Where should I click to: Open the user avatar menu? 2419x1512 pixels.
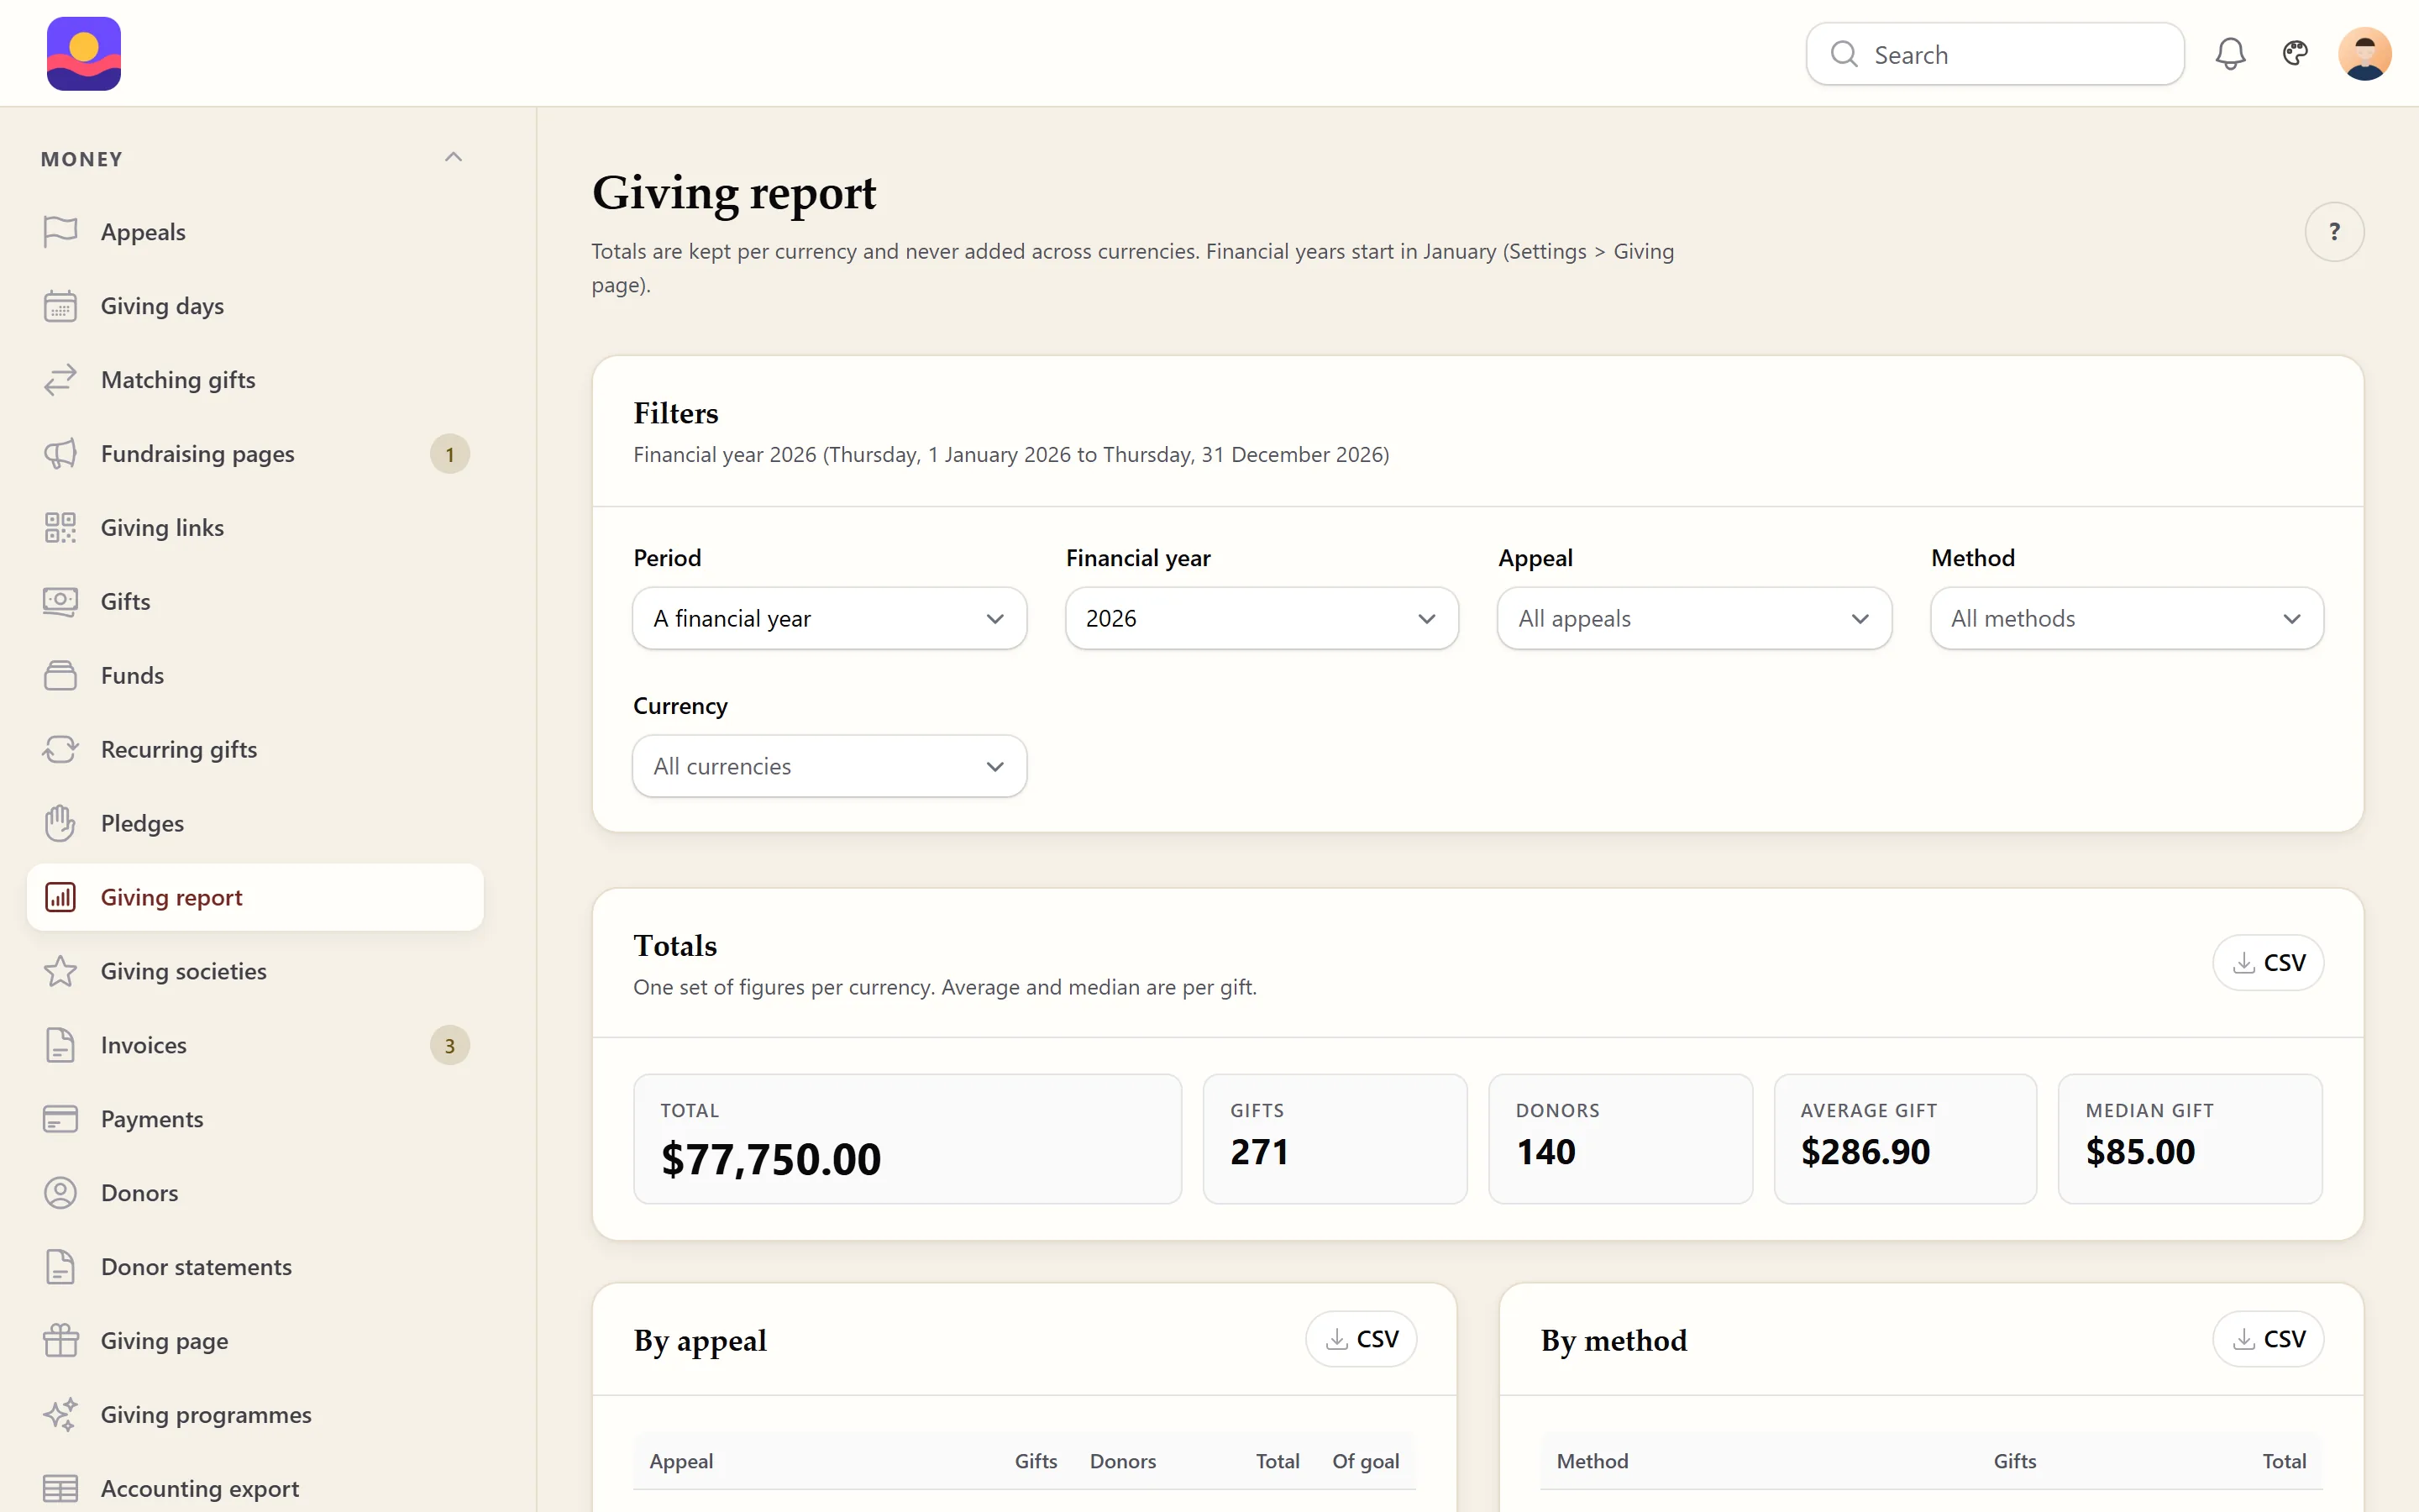click(2364, 54)
